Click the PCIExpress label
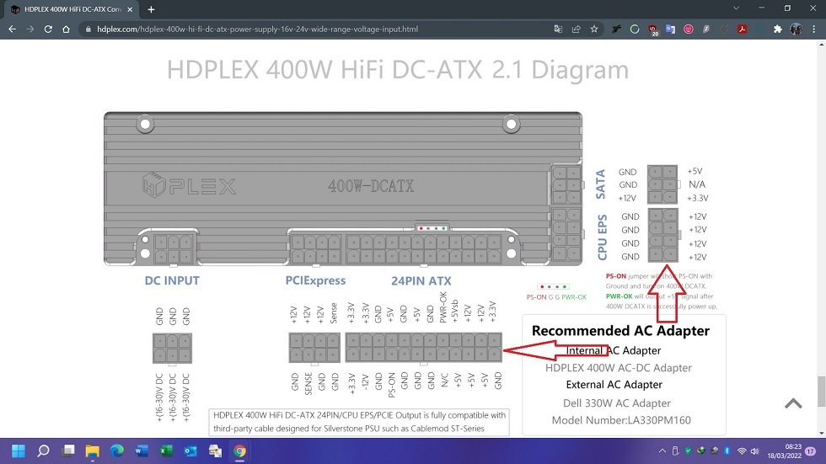 click(315, 280)
